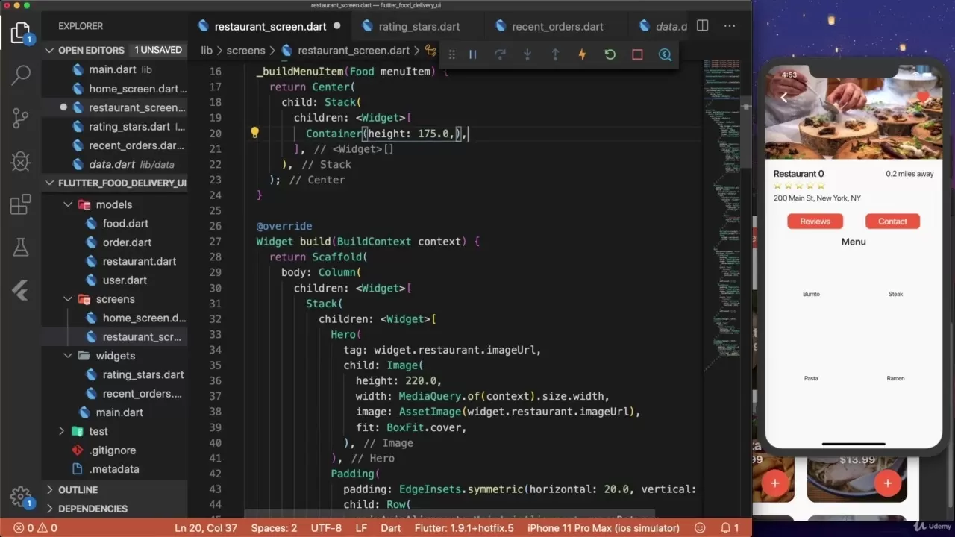
Task: Toggle the split editor layout button
Action: tap(702, 26)
